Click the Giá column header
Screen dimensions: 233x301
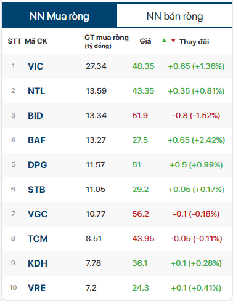point(145,41)
